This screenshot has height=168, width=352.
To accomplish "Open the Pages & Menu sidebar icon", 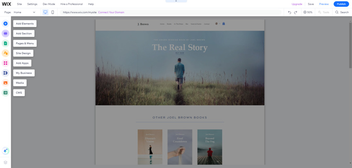I will coord(5,43).
